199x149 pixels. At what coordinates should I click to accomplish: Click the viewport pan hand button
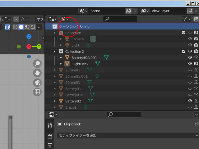click(37, 73)
